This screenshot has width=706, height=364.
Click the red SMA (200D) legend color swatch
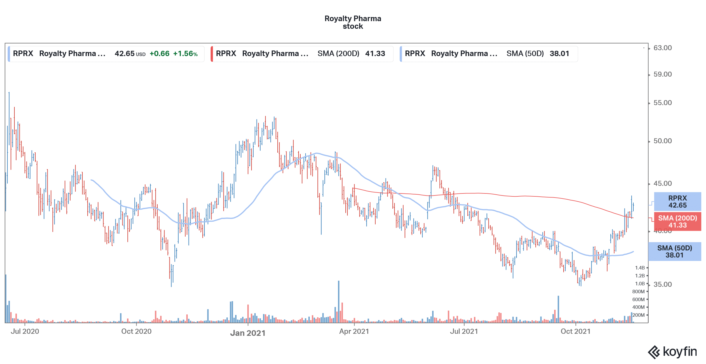point(212,54)
